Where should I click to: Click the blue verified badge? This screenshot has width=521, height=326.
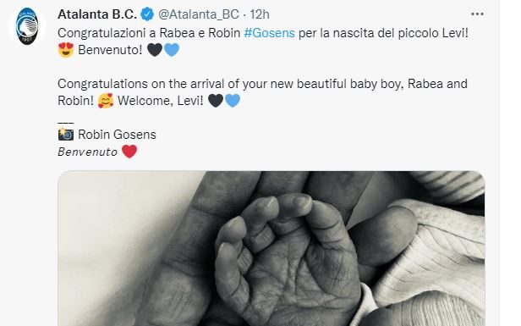[x=147, y=14]
